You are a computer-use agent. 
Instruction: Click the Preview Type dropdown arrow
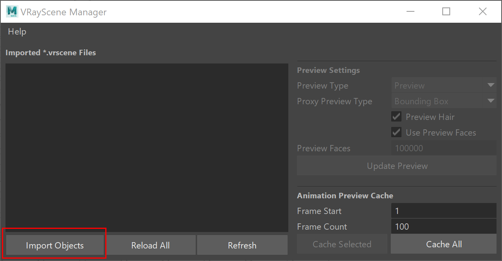pyautogui.click(x=491, y=85)
